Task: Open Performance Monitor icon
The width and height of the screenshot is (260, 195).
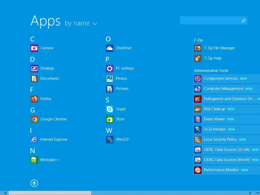Action: click(x=198, y=170)
